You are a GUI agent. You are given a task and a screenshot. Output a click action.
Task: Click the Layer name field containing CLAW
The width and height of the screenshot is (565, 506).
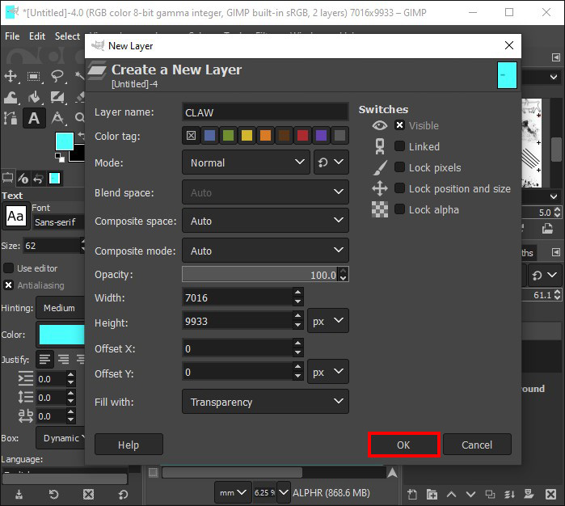[266, 112]
